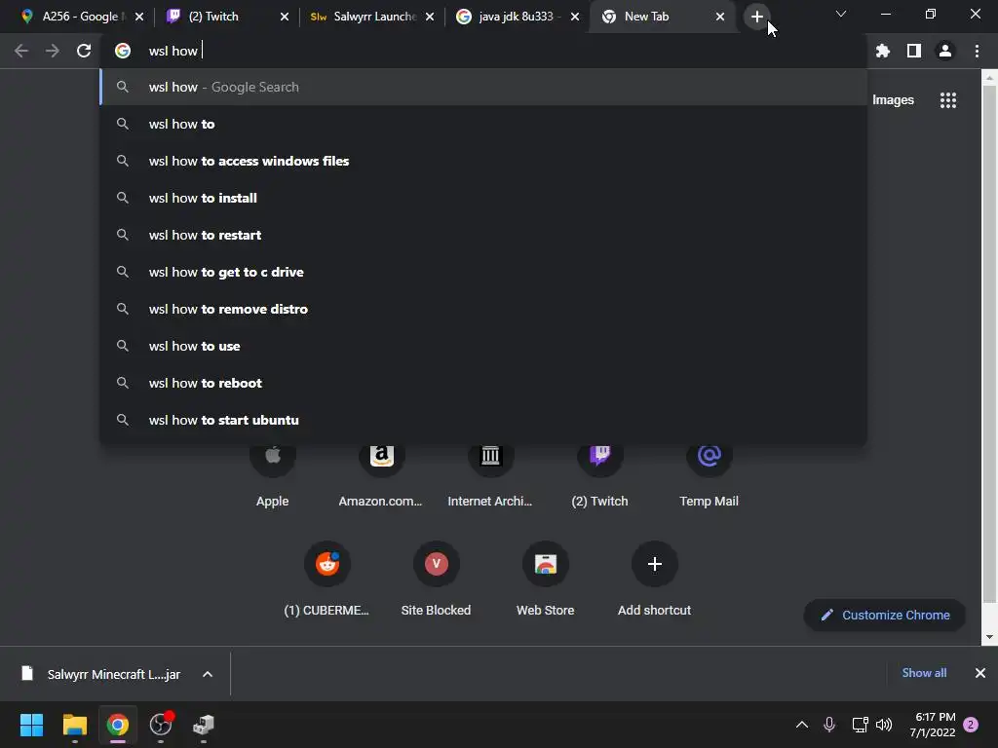
Task: Open File Explorer from the taskbar
Action: click(x=74, y=725)
